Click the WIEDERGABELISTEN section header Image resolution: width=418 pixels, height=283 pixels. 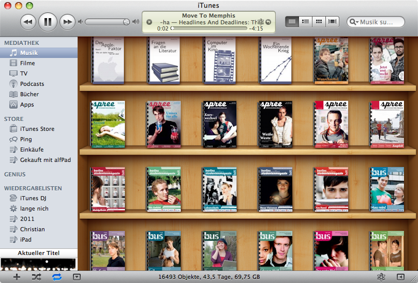click(x=33, y=188)
